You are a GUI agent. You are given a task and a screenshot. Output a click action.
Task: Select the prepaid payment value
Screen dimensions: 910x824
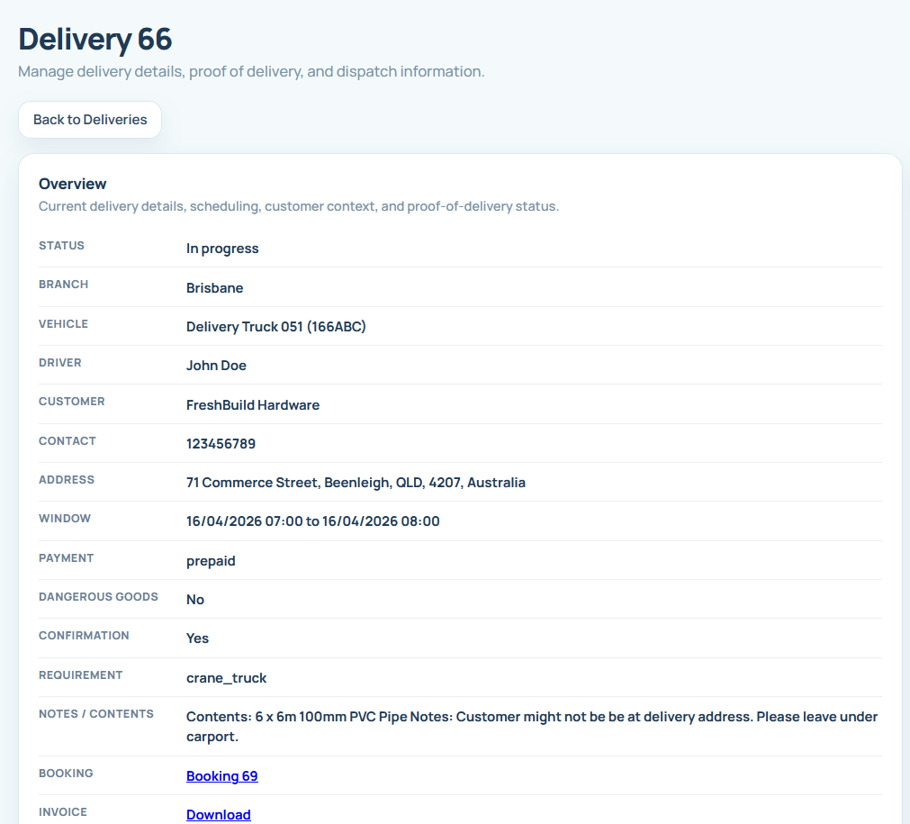(x=211, y=560)
